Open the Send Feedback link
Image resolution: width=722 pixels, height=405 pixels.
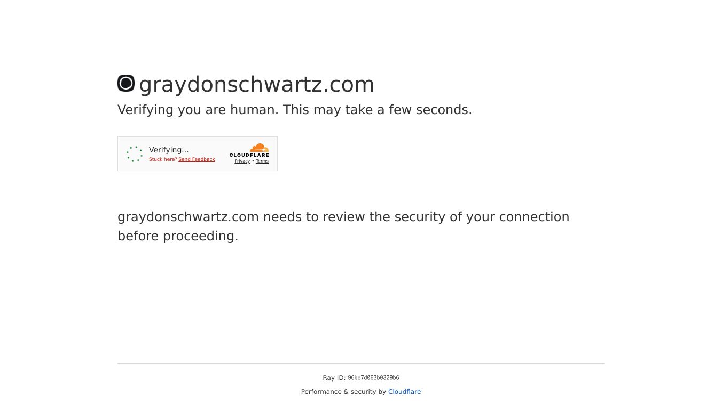point(197,159)
